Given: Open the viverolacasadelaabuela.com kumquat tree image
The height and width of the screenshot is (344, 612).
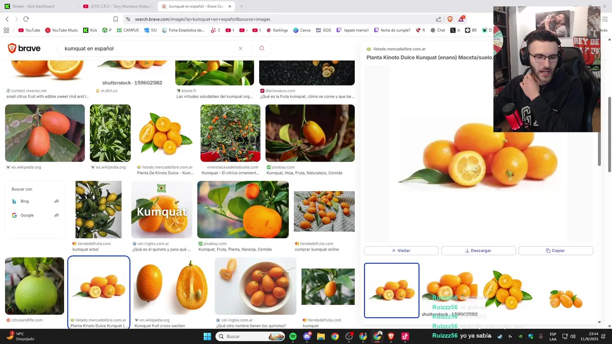Looking at the screenshot, I should (230, 133).
